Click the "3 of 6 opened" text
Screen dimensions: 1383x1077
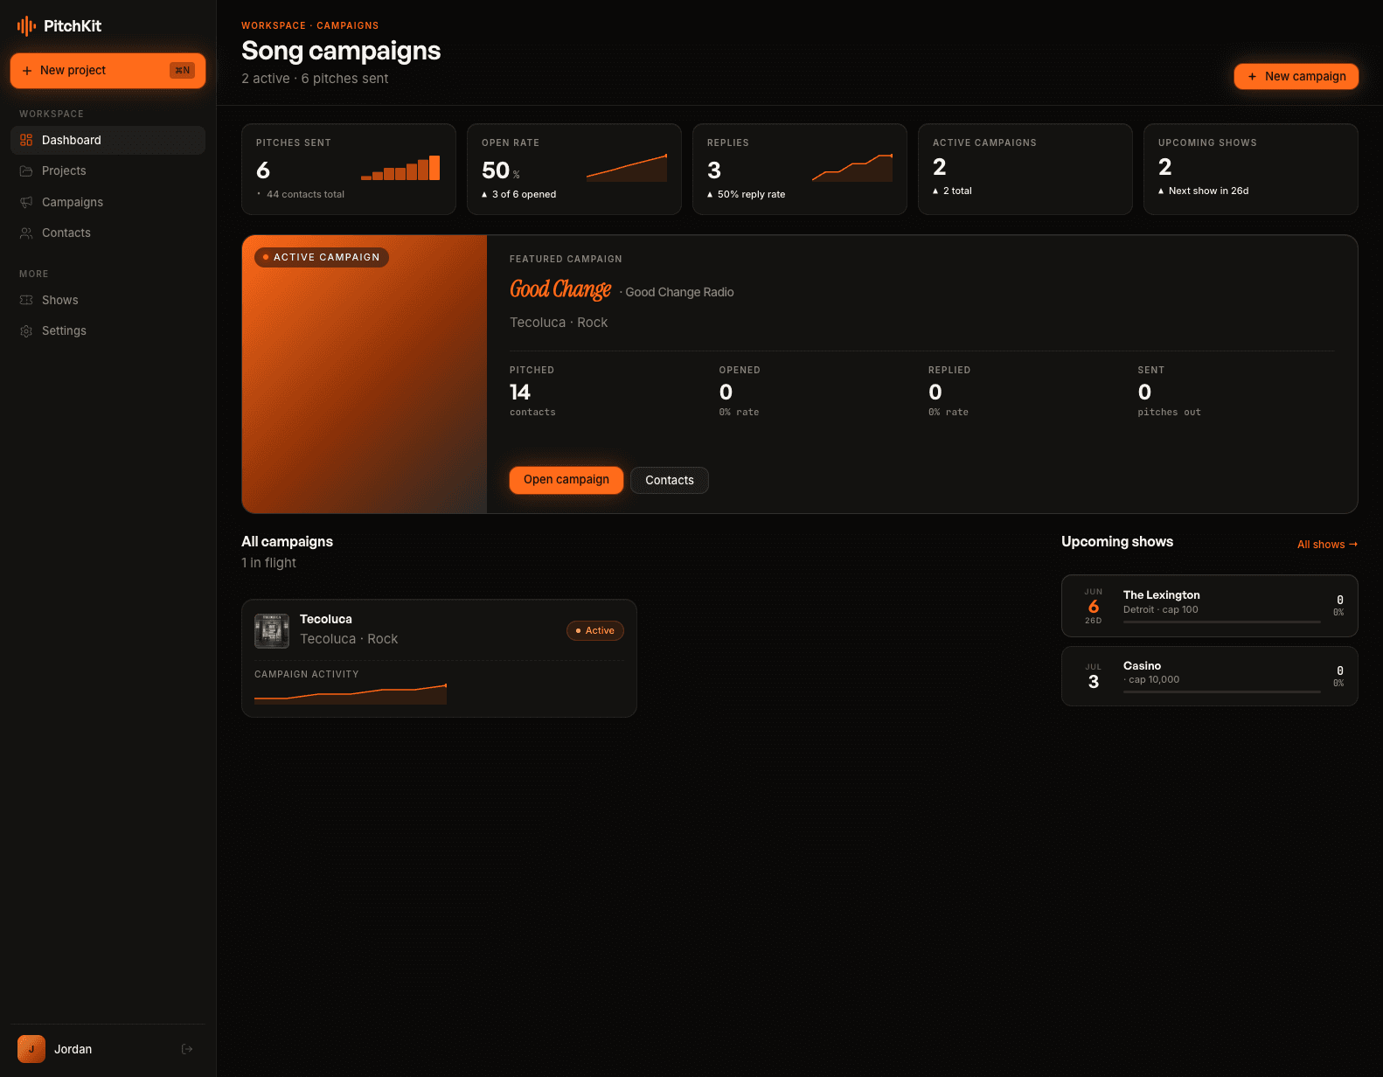click(x=524, y=194)
